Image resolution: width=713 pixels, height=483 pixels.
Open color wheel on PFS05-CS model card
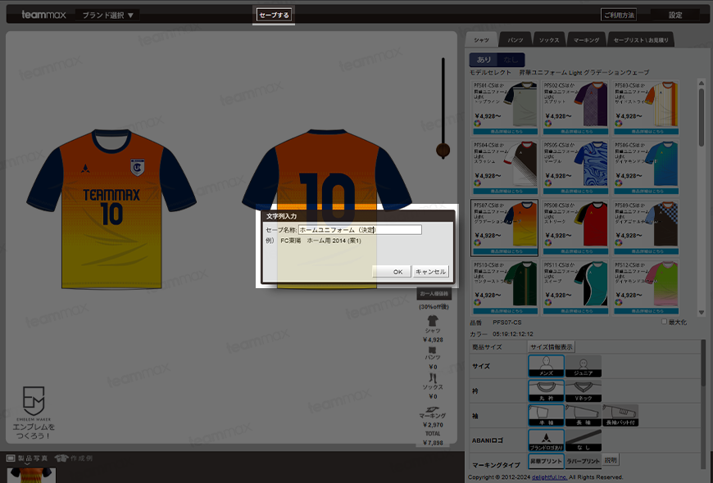coord(548,183)
